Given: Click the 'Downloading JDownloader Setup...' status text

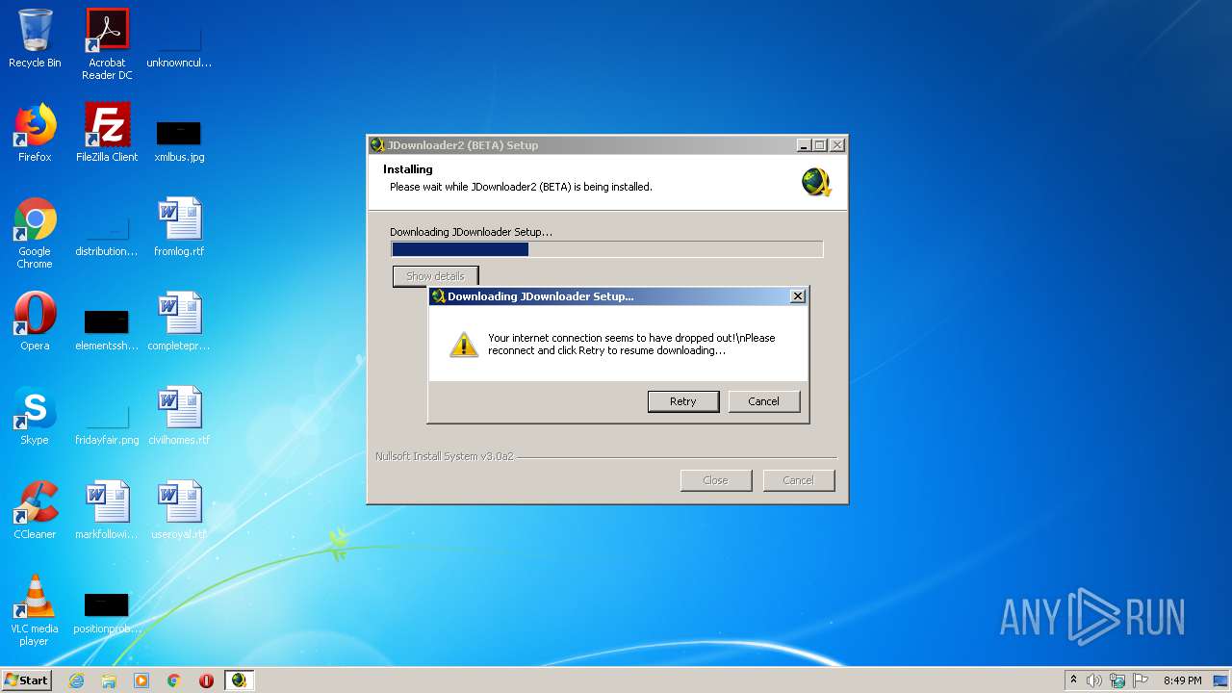Looking at the screenshot, I should coord(472,232).
